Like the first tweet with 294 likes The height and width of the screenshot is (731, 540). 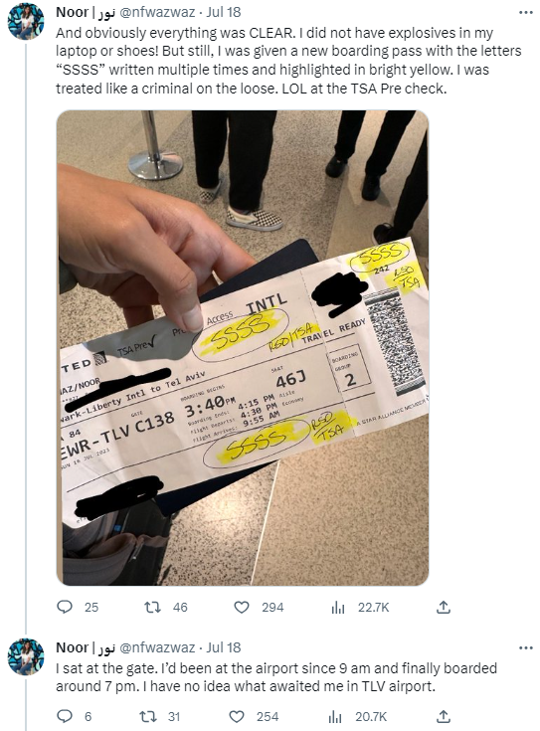[241, 607]
